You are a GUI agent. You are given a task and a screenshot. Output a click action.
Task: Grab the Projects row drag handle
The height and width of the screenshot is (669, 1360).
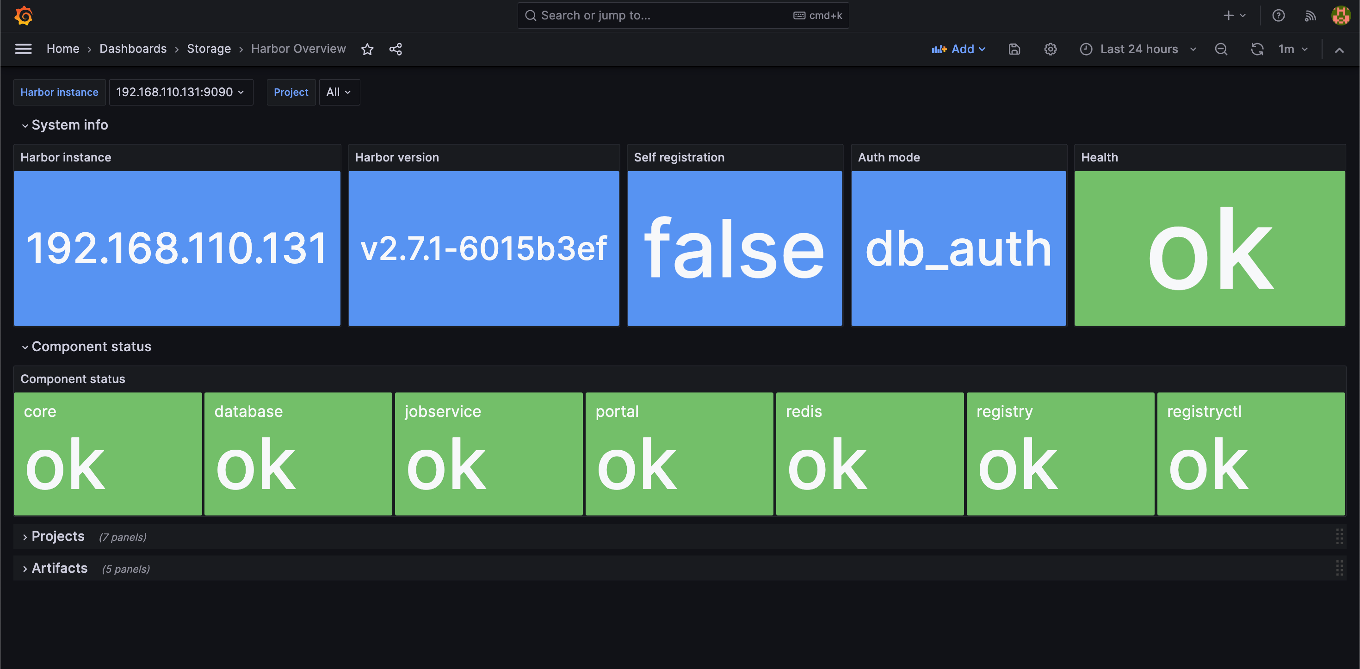click(x=1339, y=537)
